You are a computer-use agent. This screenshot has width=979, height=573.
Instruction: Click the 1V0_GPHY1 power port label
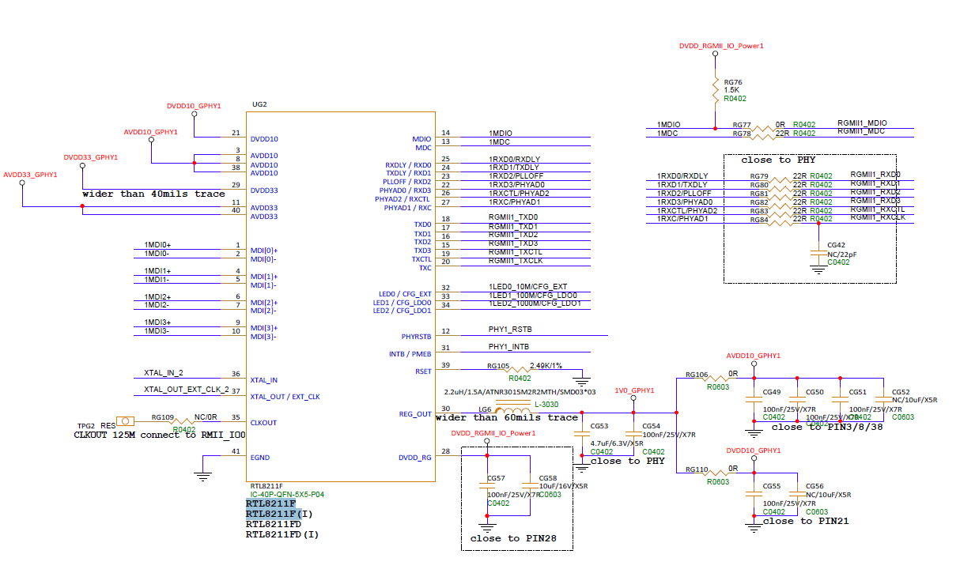[633, 390]
